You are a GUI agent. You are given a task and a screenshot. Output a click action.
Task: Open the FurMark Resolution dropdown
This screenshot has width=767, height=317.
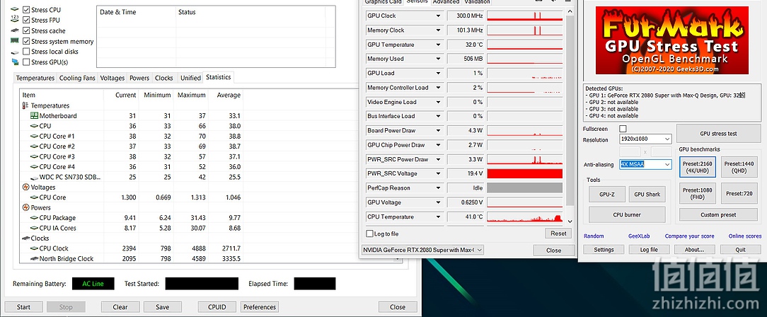(x=646, y=139)
